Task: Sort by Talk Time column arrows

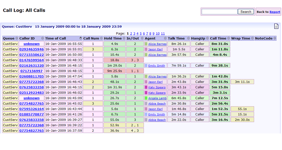Action: point(188,38)
